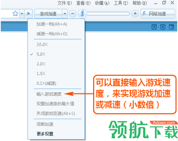Select 关闭游戏变速(Alt+S) menu item
The width and height of the screenshot is (178, 141).
[56, 114]
